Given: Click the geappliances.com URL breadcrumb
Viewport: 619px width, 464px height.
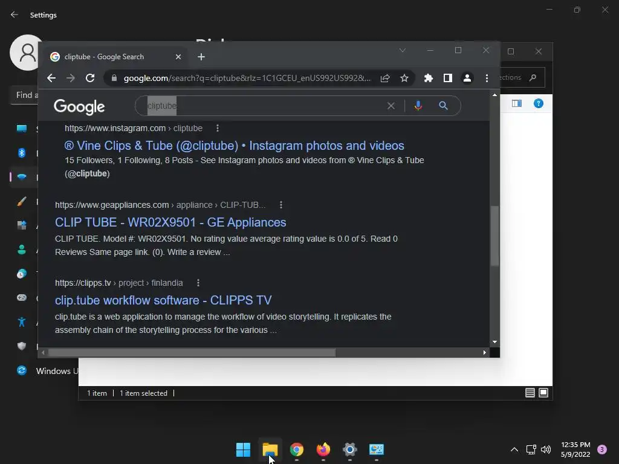Looking at the screenshot, I should coord(160,205).
